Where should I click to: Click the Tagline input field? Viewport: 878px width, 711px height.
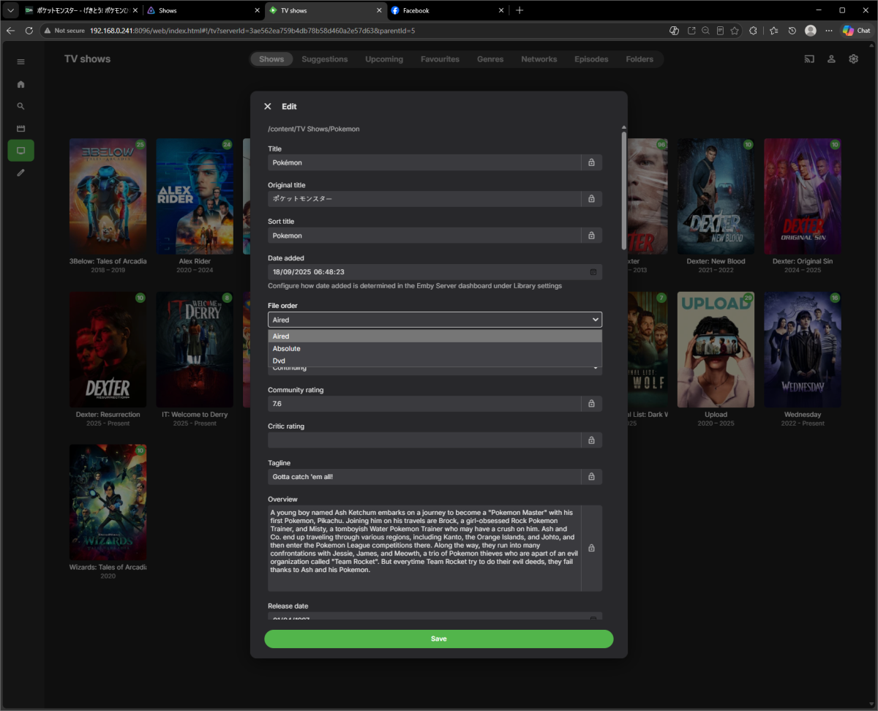(x=424, y=477)
